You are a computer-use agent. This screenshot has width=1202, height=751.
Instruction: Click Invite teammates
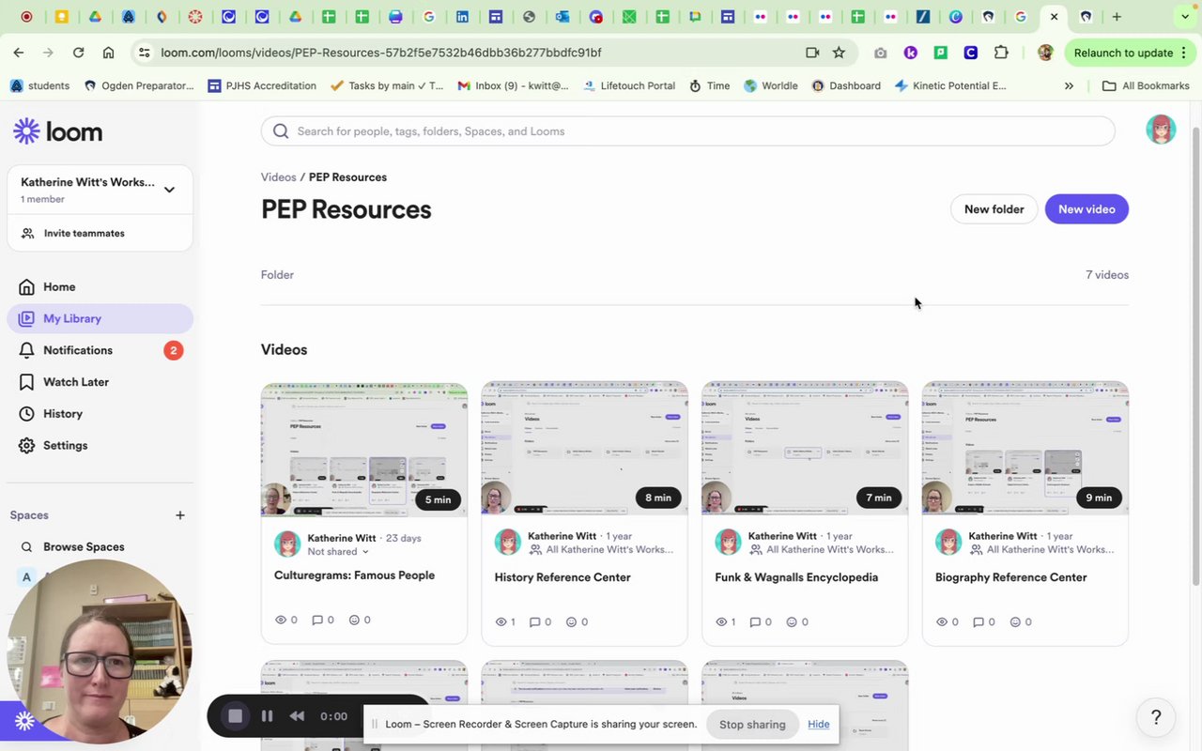pyautogui.click(x=84, y=234)
